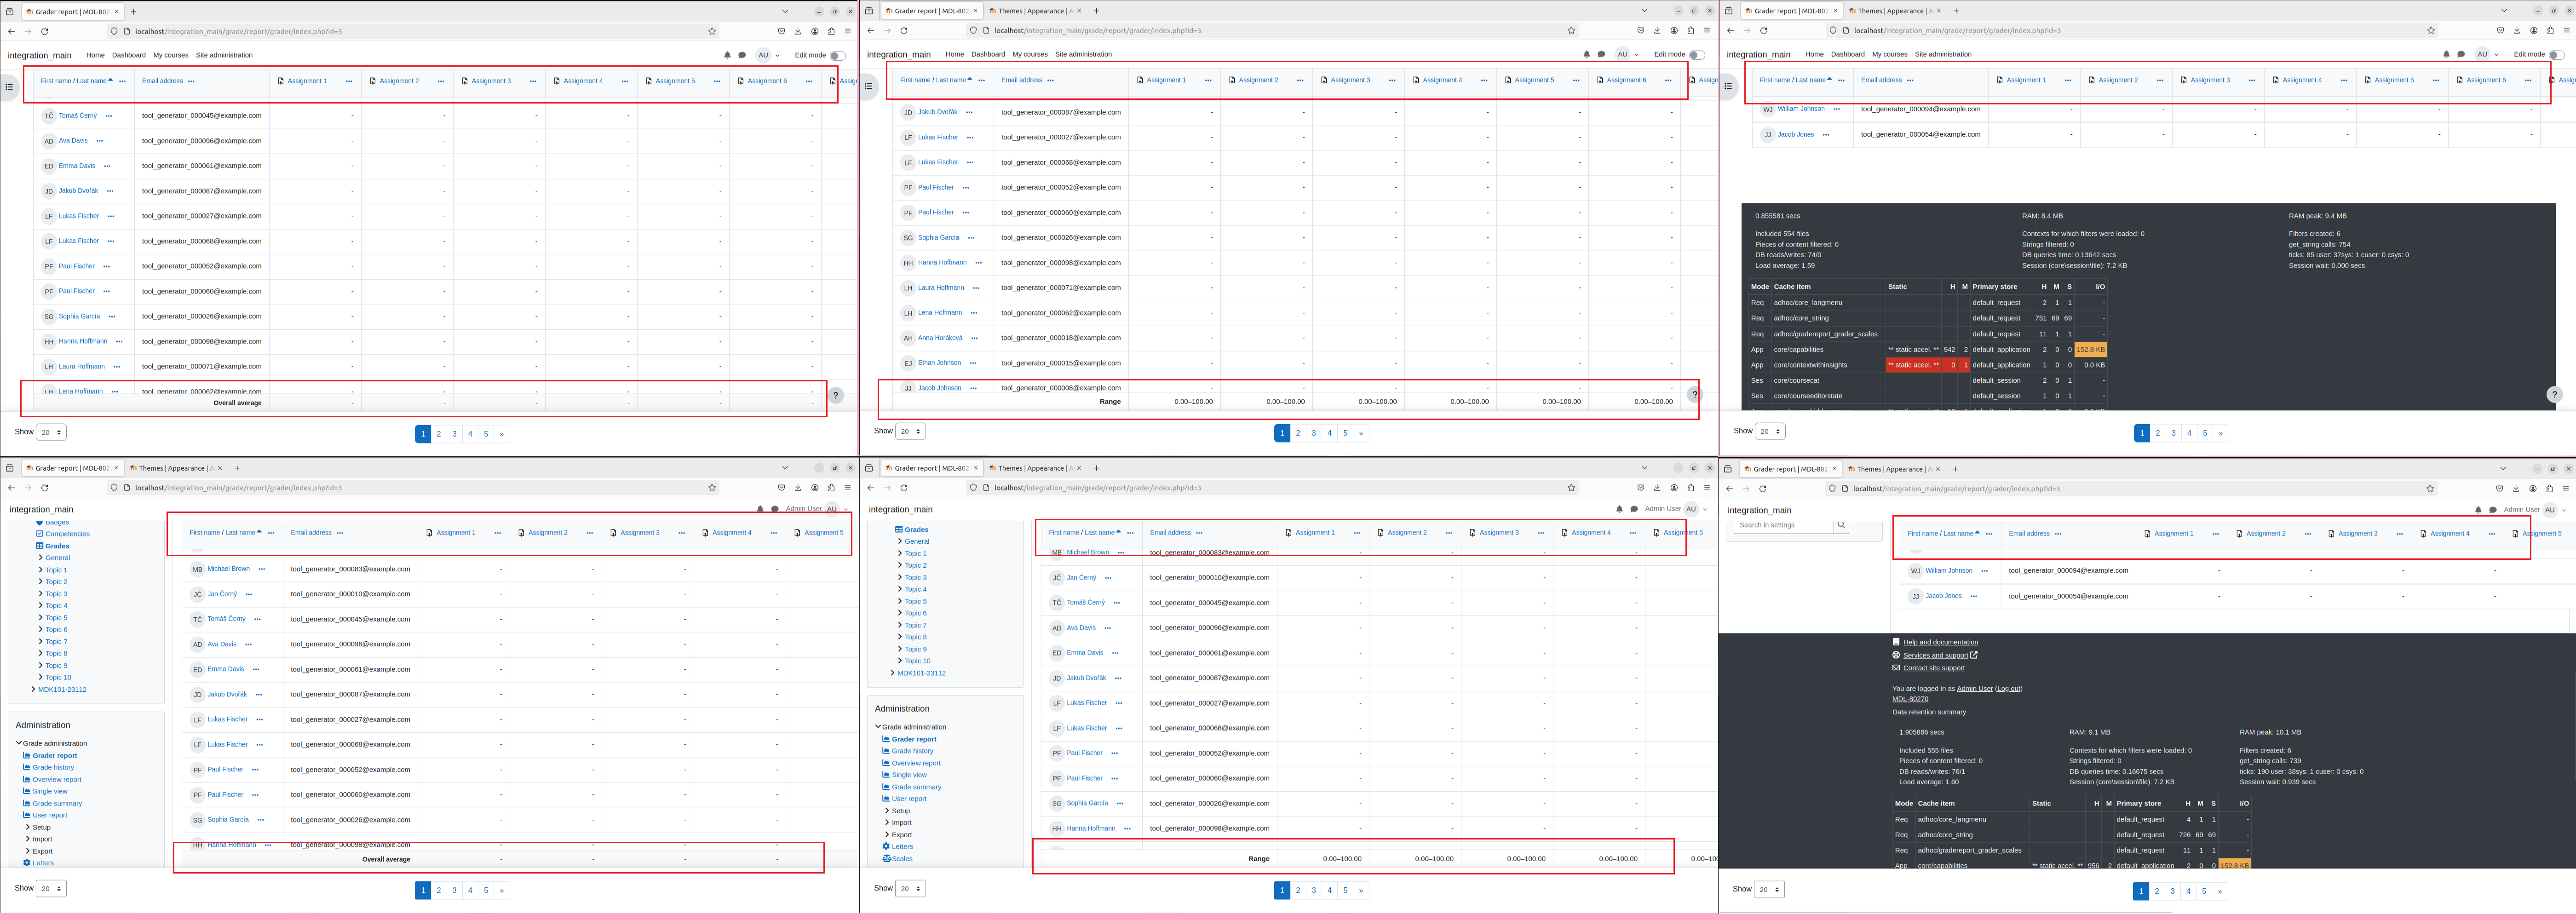Click the search magnifier button in bottom-right window

point(1841,525)
